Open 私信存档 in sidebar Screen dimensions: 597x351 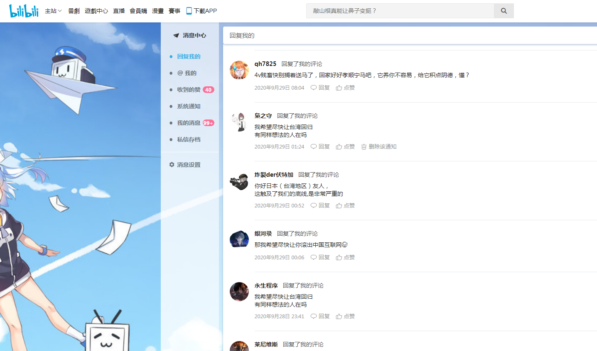[x=189, y=139]
